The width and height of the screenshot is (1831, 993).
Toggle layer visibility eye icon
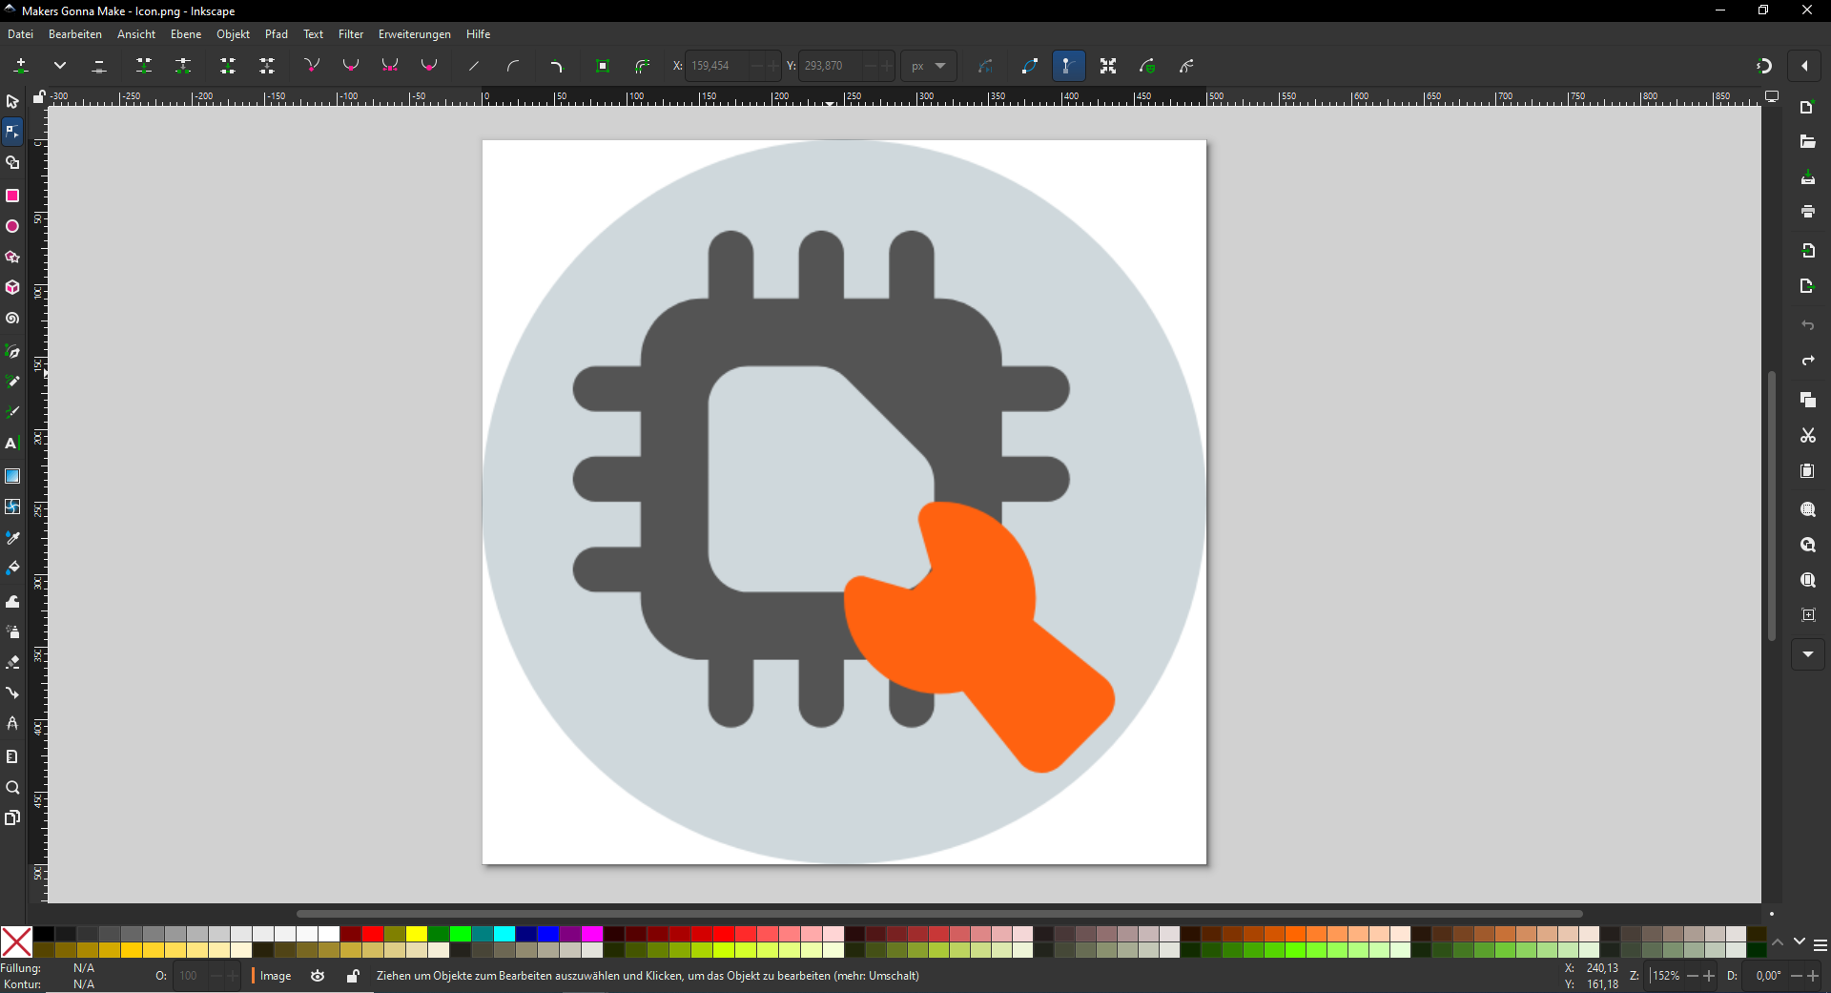[318, 976]
